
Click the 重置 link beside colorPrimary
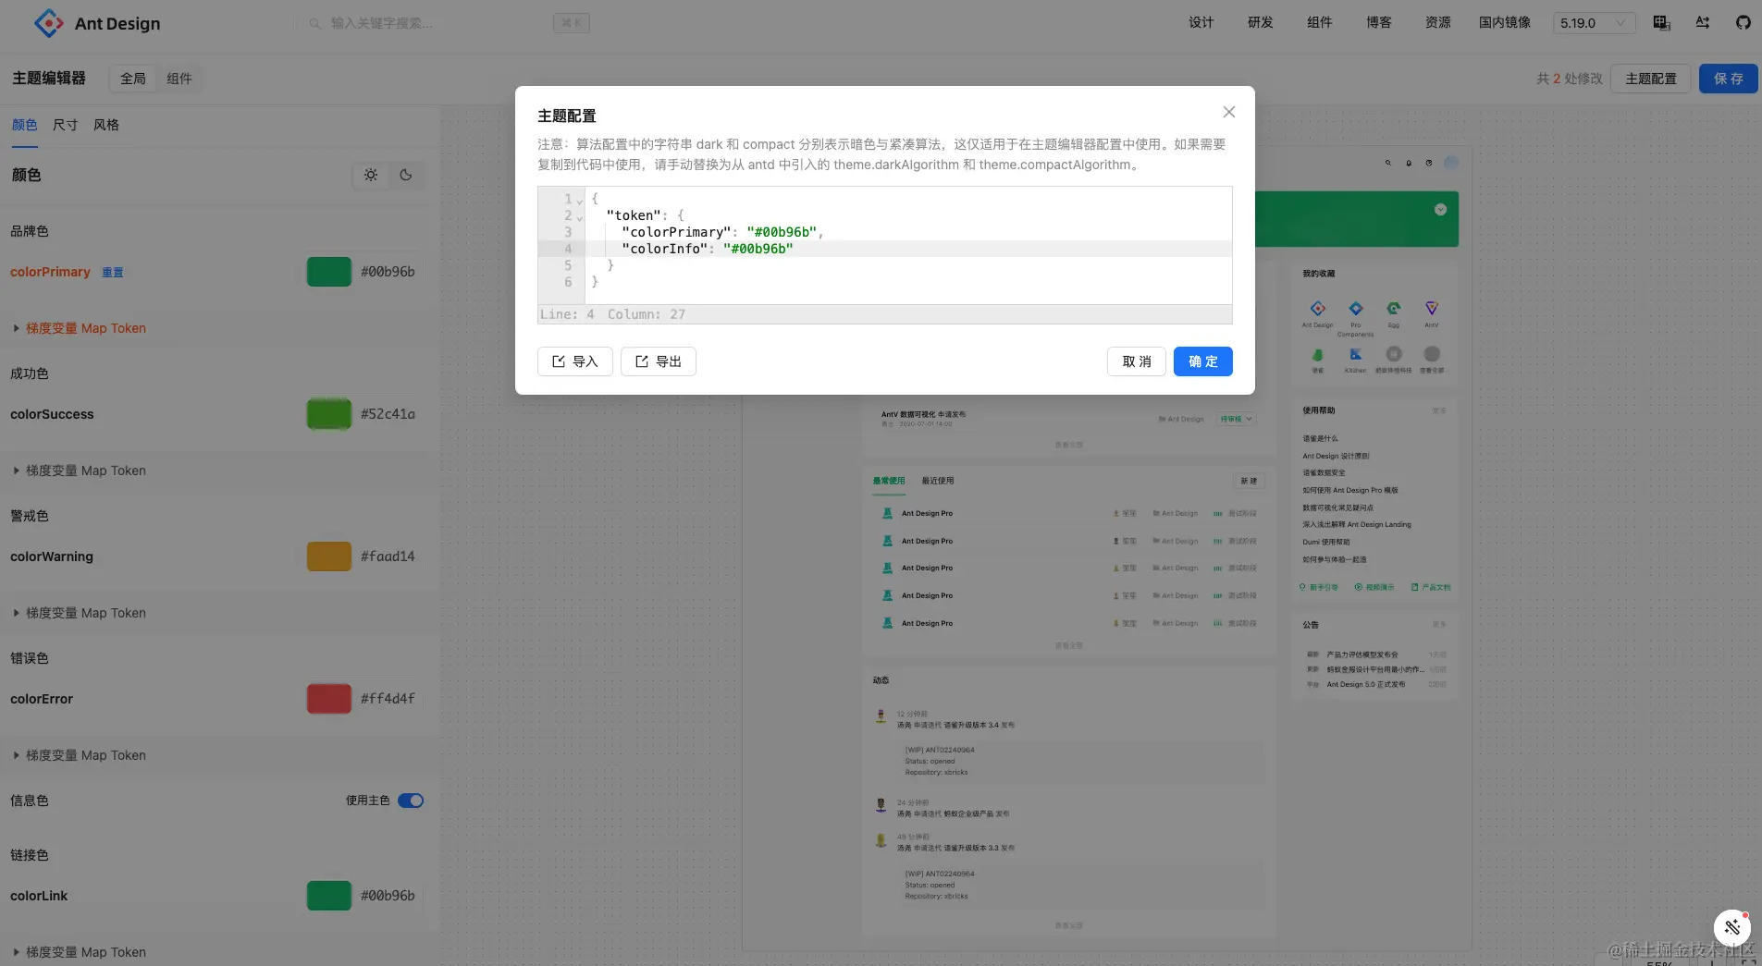pos(113,273)
